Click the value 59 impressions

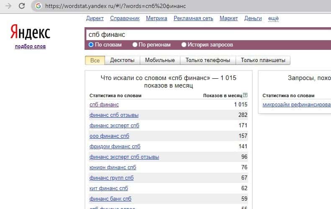pyautogui.click(x=244, y=199)
